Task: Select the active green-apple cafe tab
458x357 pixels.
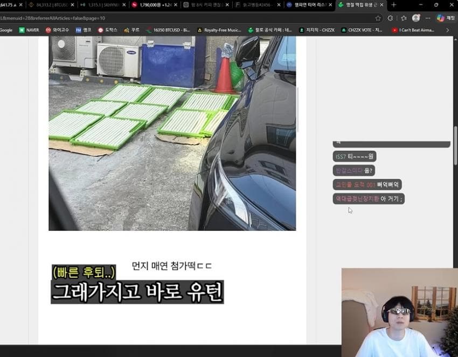Action: pos(361,5)
